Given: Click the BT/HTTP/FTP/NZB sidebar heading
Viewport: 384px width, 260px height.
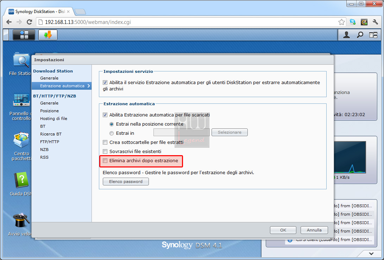Looking at the screenshot, I should (x=55, y=96).
